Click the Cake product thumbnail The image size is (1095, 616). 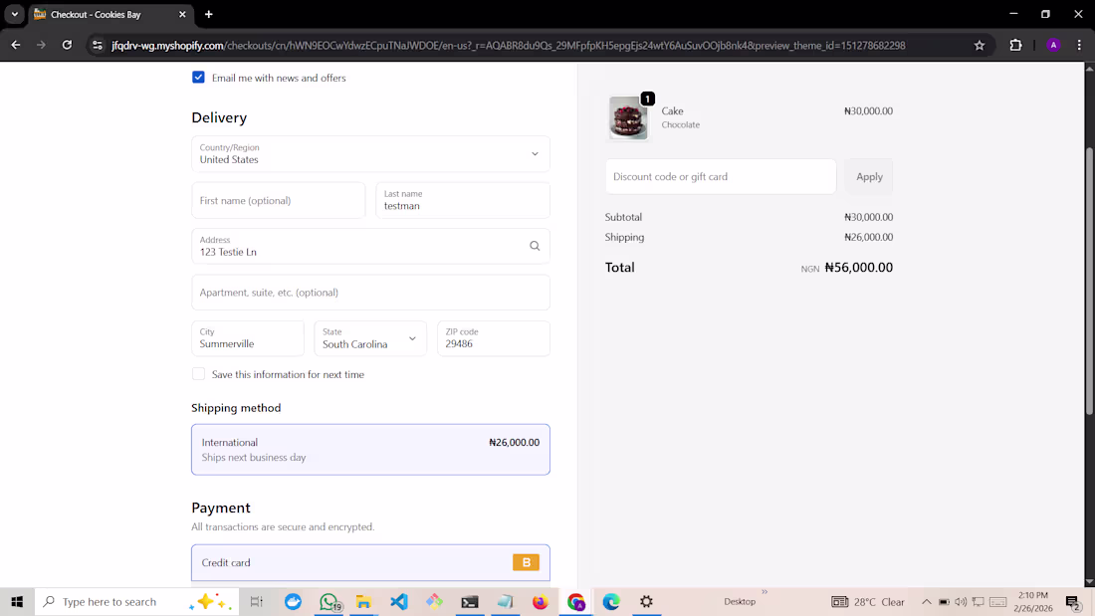pos(628,117)
